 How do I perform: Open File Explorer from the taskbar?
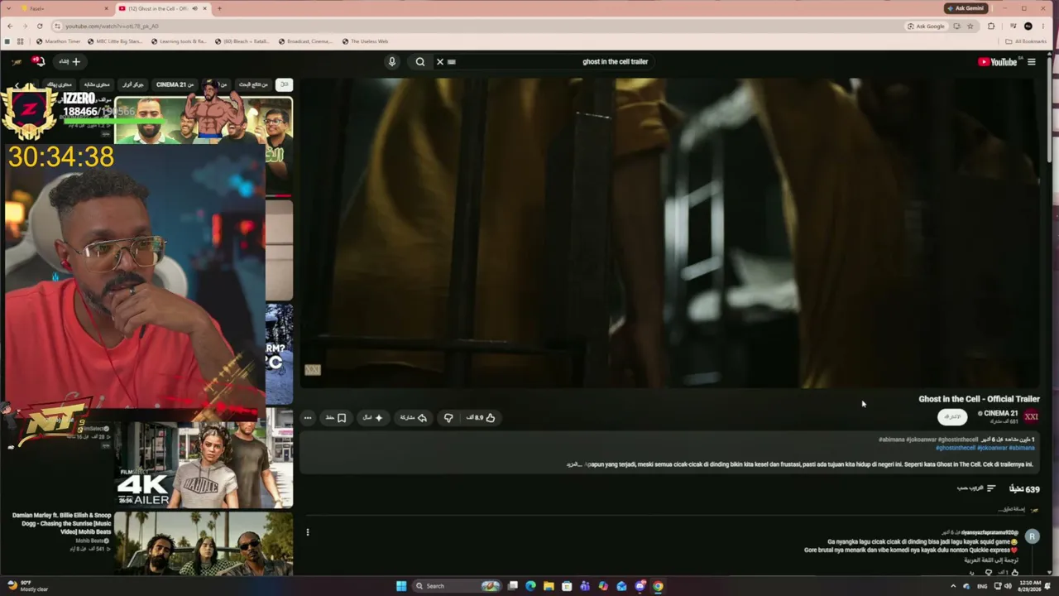[549, 586]
